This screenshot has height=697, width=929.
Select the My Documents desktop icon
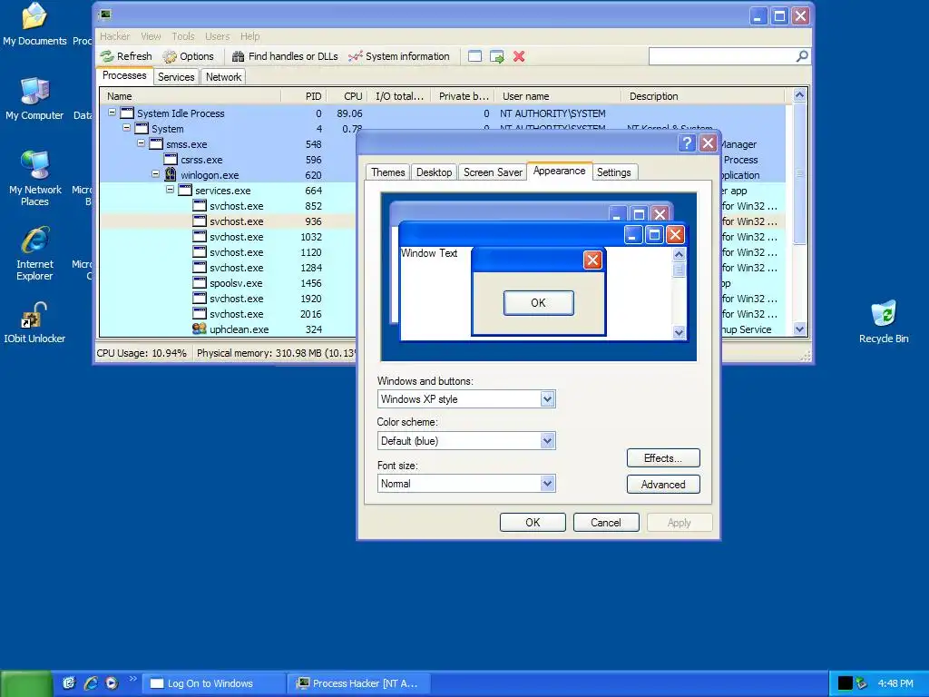point(34,25)
